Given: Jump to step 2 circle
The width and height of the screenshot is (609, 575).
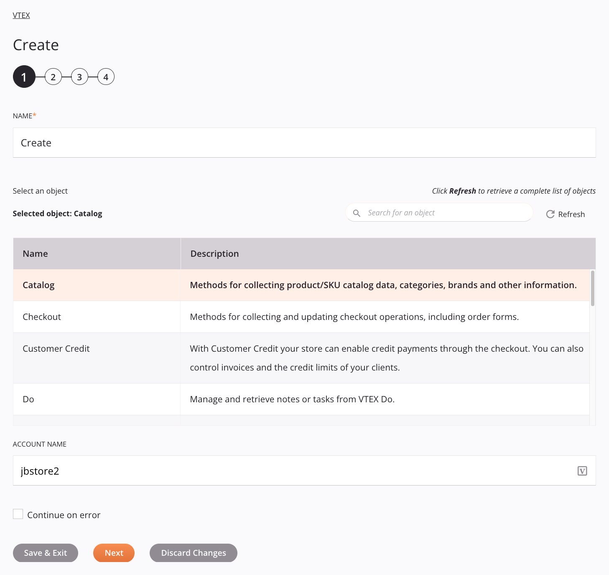Looking at the screenshot, I should (x=53, y=77).
